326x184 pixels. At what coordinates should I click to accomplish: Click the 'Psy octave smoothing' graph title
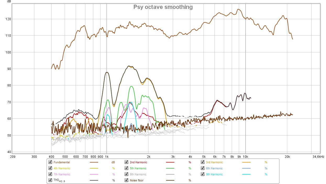coord(163,7)
